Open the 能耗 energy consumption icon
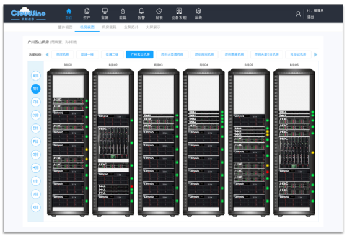Image resolution: width=347 pixels, height=236 pixels. coord(123,14)
